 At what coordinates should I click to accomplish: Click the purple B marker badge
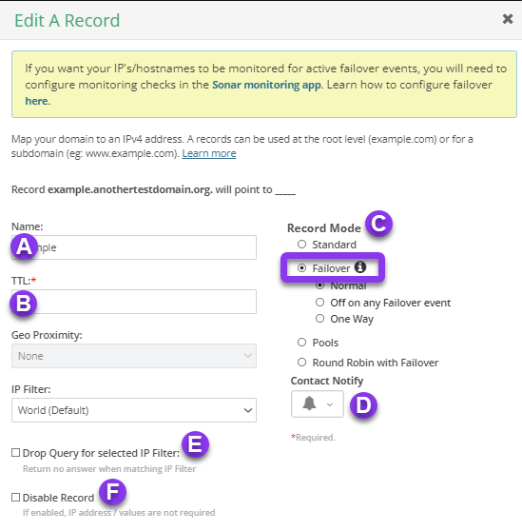click(x=24, y=304)
